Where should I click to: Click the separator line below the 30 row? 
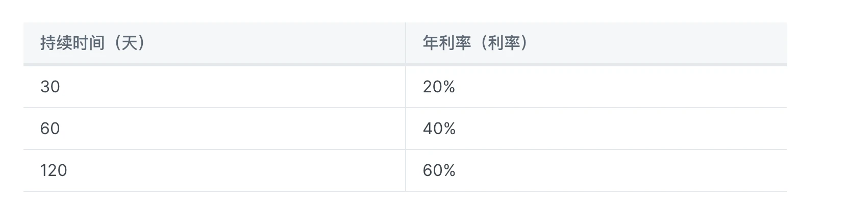tap(405, 108)
